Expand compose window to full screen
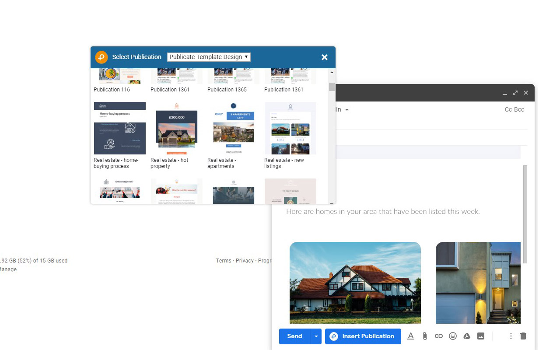The width and height of the screenshot is (560, 350). click(x=515, y=93)
